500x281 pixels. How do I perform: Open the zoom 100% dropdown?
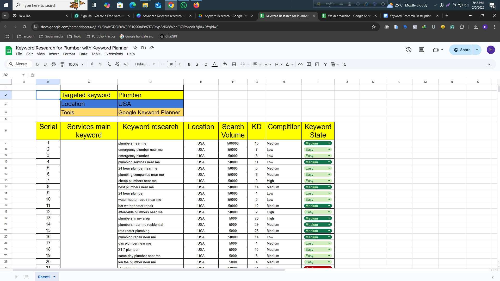click(76, 64)
